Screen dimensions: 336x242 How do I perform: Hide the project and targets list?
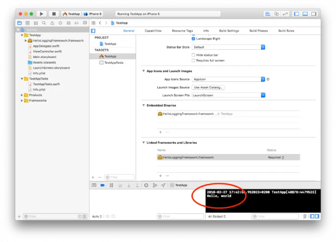[93, 31]
